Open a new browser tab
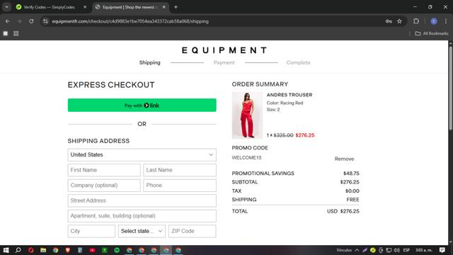The image size is (453, 255). [176, 7]
